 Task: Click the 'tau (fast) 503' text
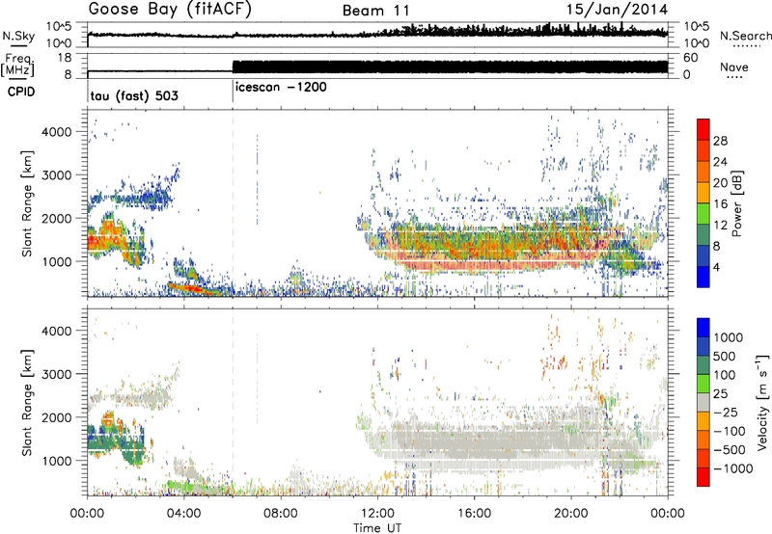click(134, 95)
